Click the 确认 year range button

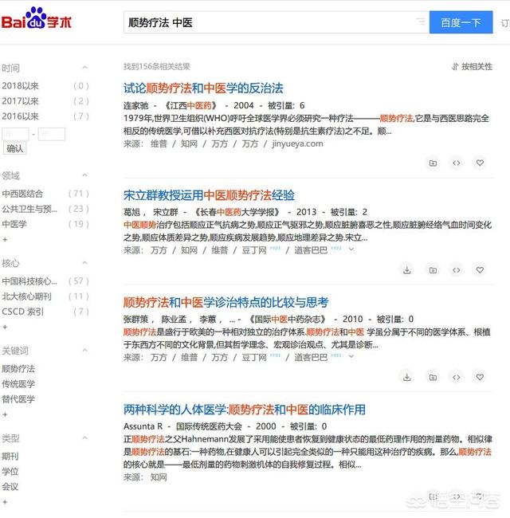click(14, 149)
